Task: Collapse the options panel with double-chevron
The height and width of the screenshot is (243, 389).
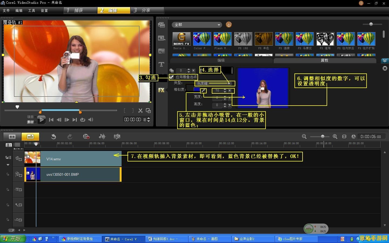Action: tap(385, 60)
